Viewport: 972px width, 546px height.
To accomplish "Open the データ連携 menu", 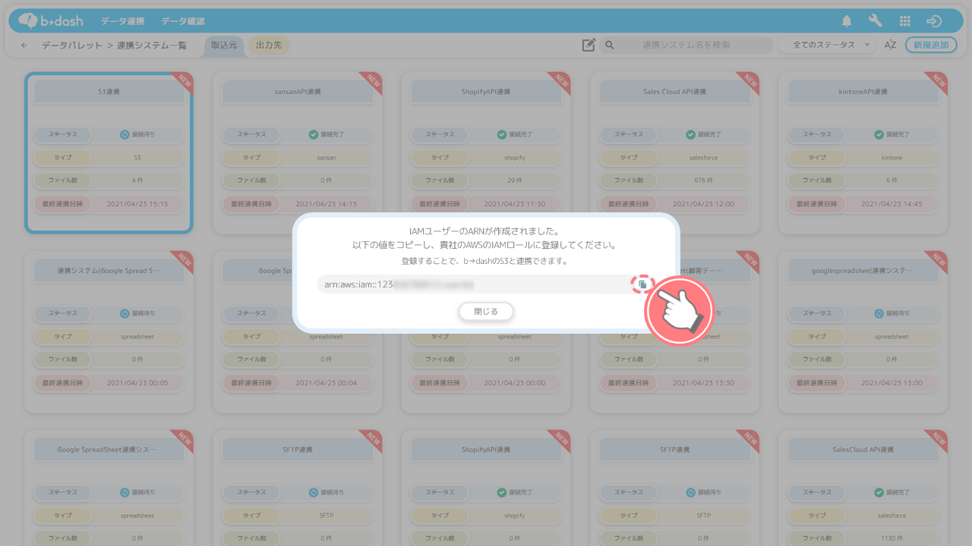I will (x=122, y=21).
